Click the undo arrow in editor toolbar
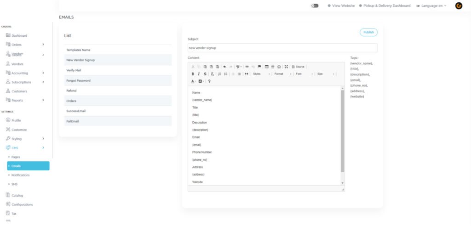This screenshot has width=471, height=226. [x=224, y=67]
